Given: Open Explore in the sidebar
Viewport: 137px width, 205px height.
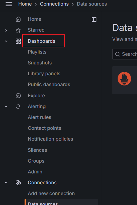Looking at the screenshot, I should point(36,96).
